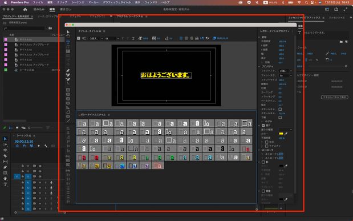Collapse the ストローク (Strokes) section
Viewport: 353px width, 221px height.
[259, 150]
